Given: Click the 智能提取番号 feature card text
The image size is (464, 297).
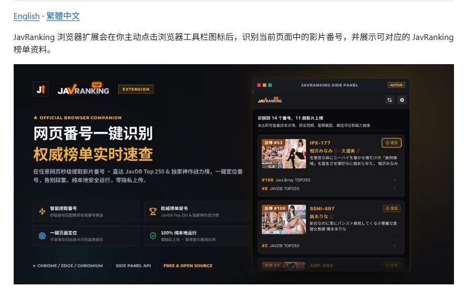Looking at the screenshot, I should pyautogui.click(x=64, y=208).
